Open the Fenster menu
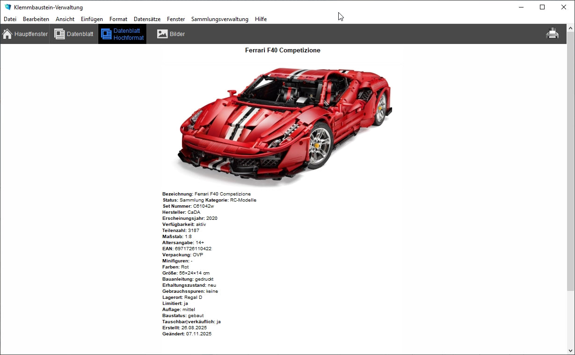575x355 pixels. pyautogui.click(x=176, y=19)
